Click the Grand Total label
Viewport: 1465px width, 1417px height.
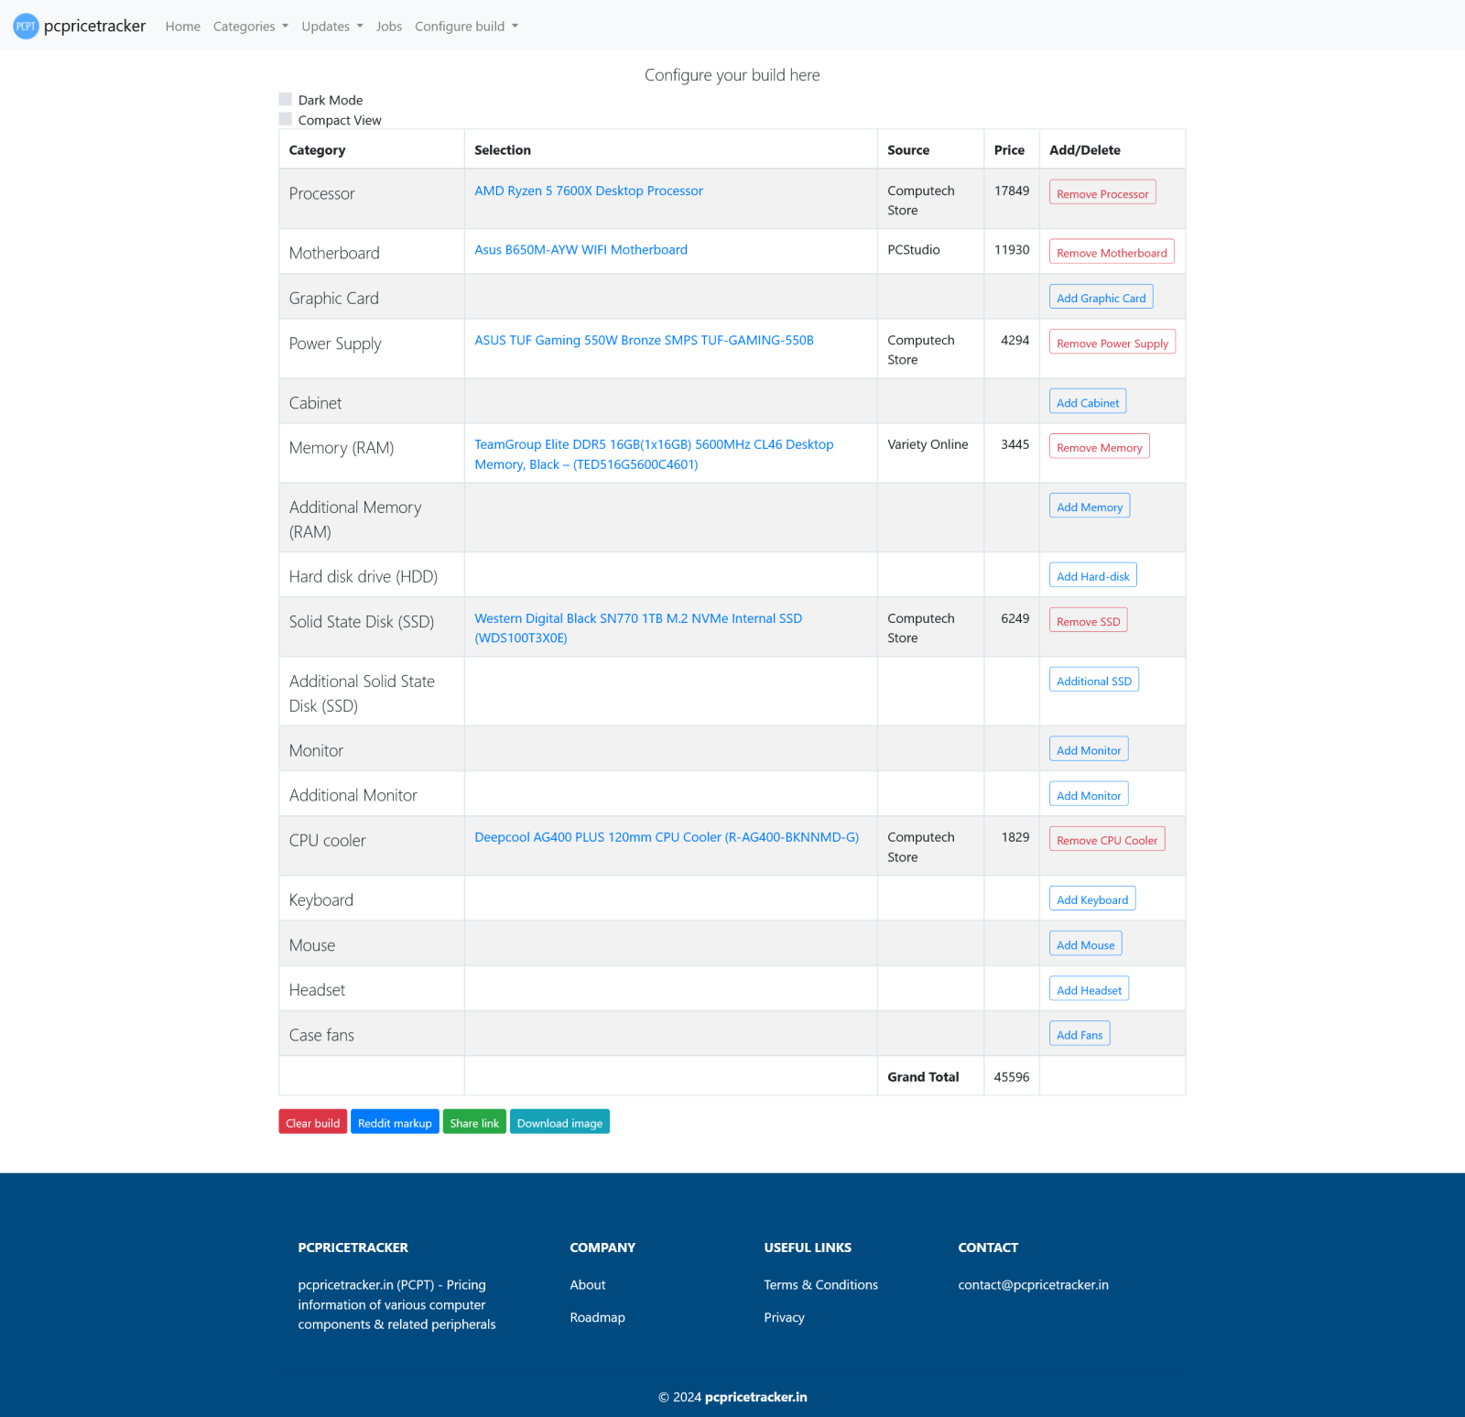click(923, 1076)
